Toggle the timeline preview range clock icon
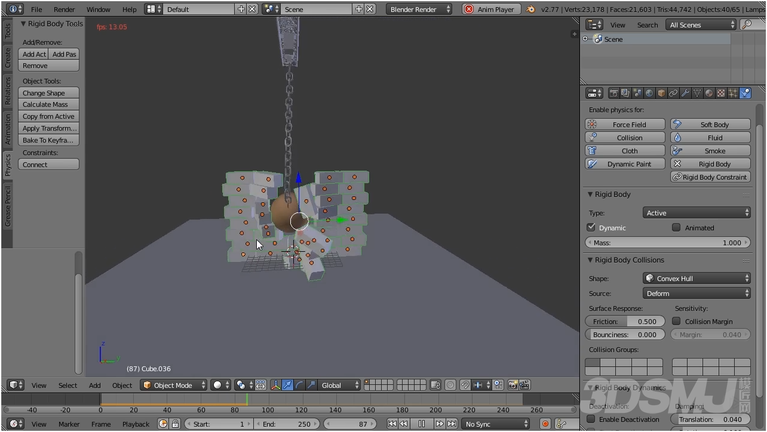Viewport: 767px width, 432px height. coord(163,424)
